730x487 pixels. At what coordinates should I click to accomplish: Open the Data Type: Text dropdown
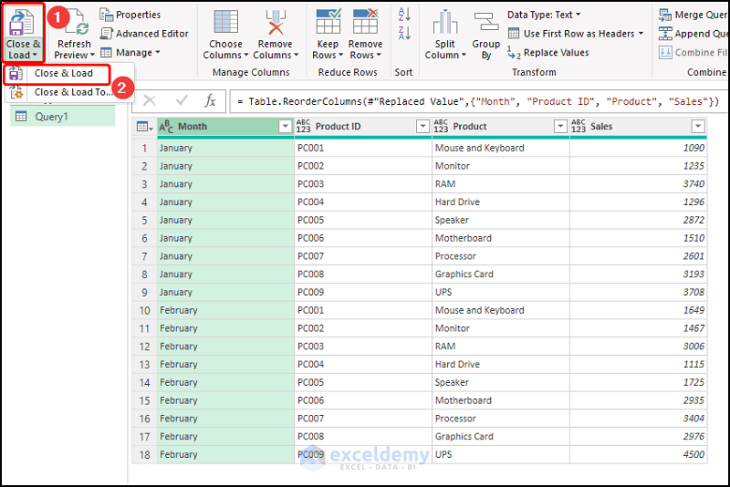pos(544,15)
